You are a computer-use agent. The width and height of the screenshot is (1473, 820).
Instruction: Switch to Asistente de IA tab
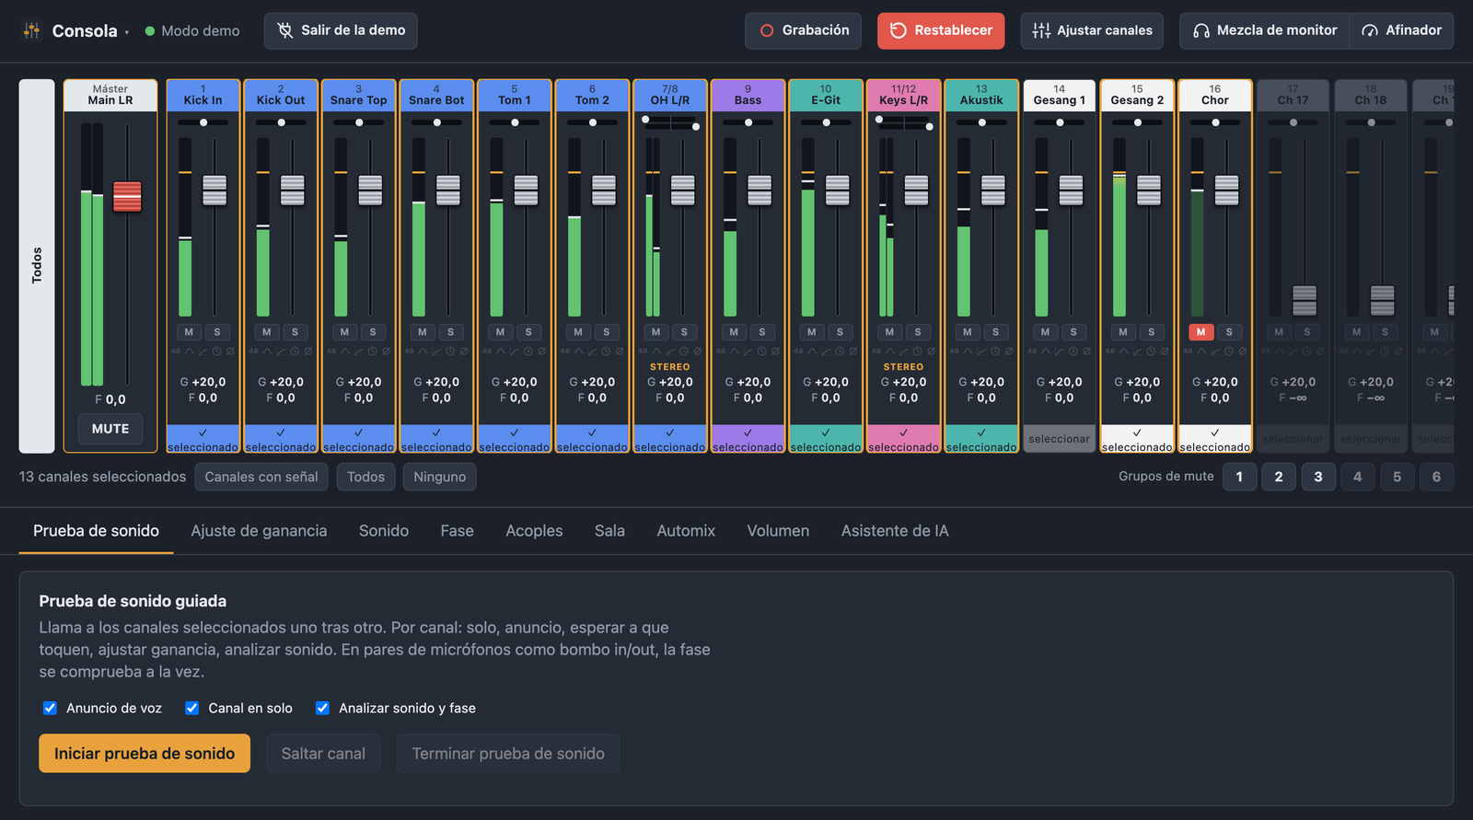[x=895, y=531]
